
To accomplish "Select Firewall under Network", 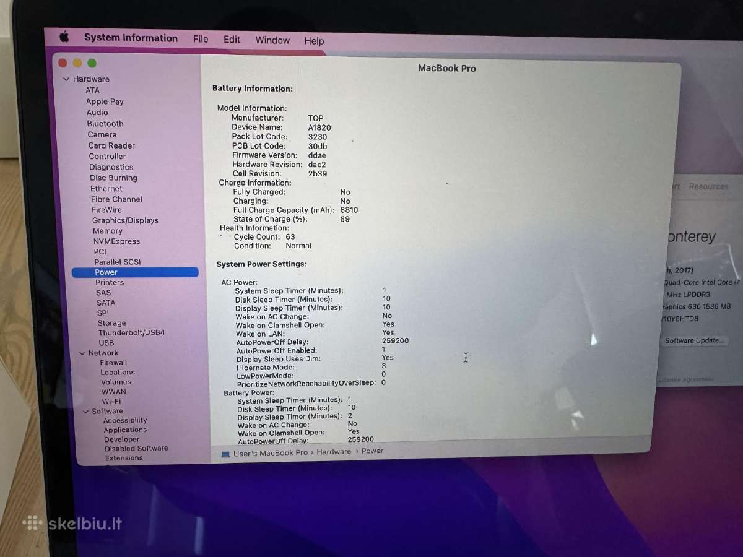I will (113, 363).
